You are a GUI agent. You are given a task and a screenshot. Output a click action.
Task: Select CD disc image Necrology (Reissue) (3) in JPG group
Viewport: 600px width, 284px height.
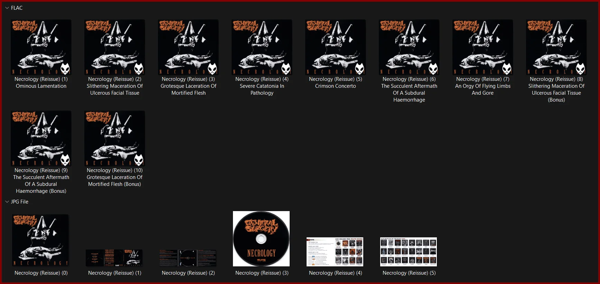click(x=261, y=239)
